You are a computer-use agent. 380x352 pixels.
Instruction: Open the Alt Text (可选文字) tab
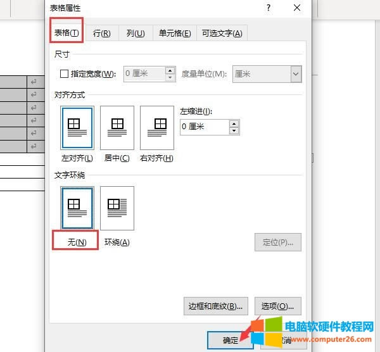pyautogui.click(x=222, y=33)
